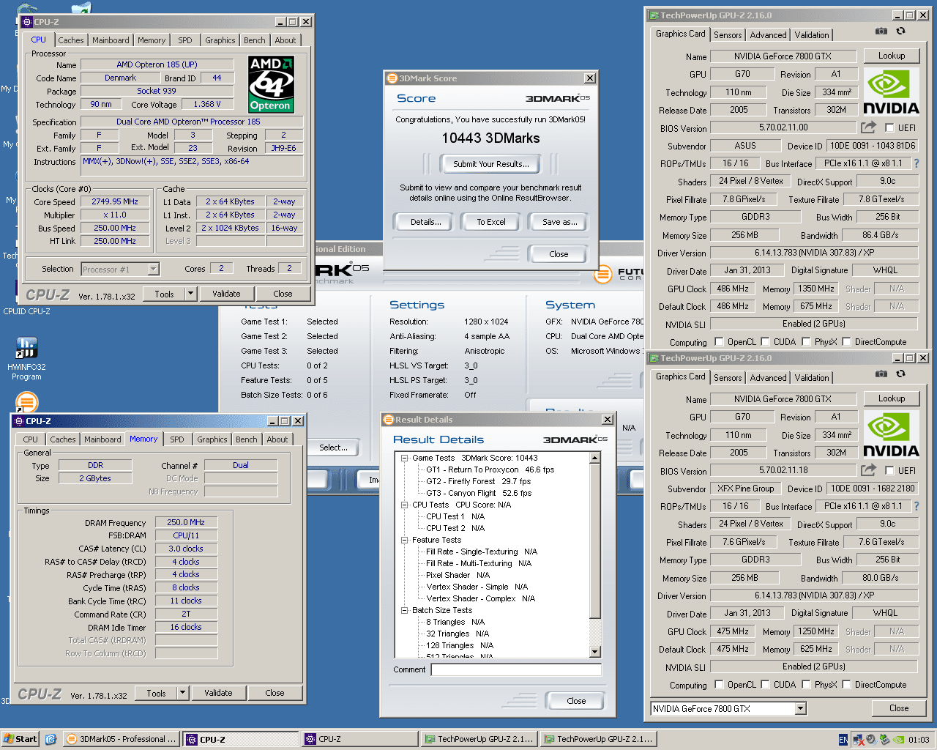Open Validation tab in top GPU-Z window
Image resolution: width=937 pixels, height=750 pixels.
point(812,34)
